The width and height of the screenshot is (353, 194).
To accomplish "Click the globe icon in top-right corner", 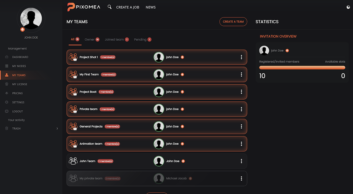I will pyautogui.click(x=348, y=7).
